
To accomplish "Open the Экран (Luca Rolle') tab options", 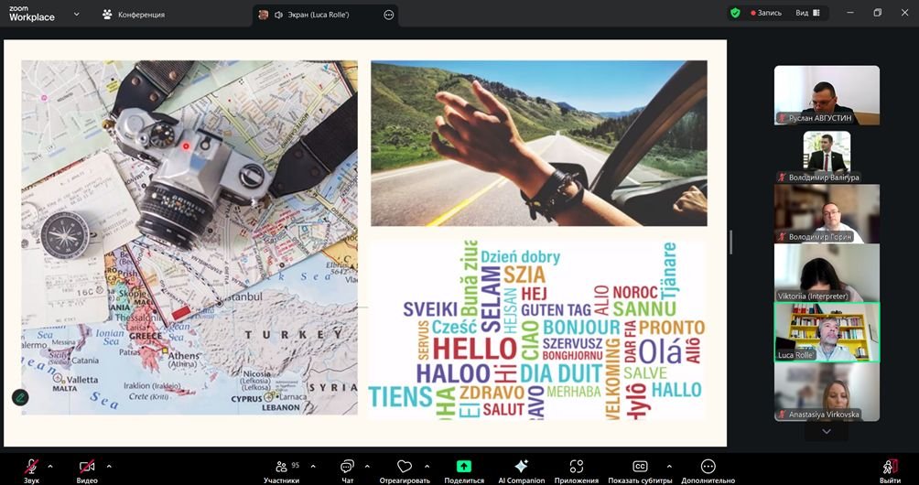I will click(x=389, y=15).
